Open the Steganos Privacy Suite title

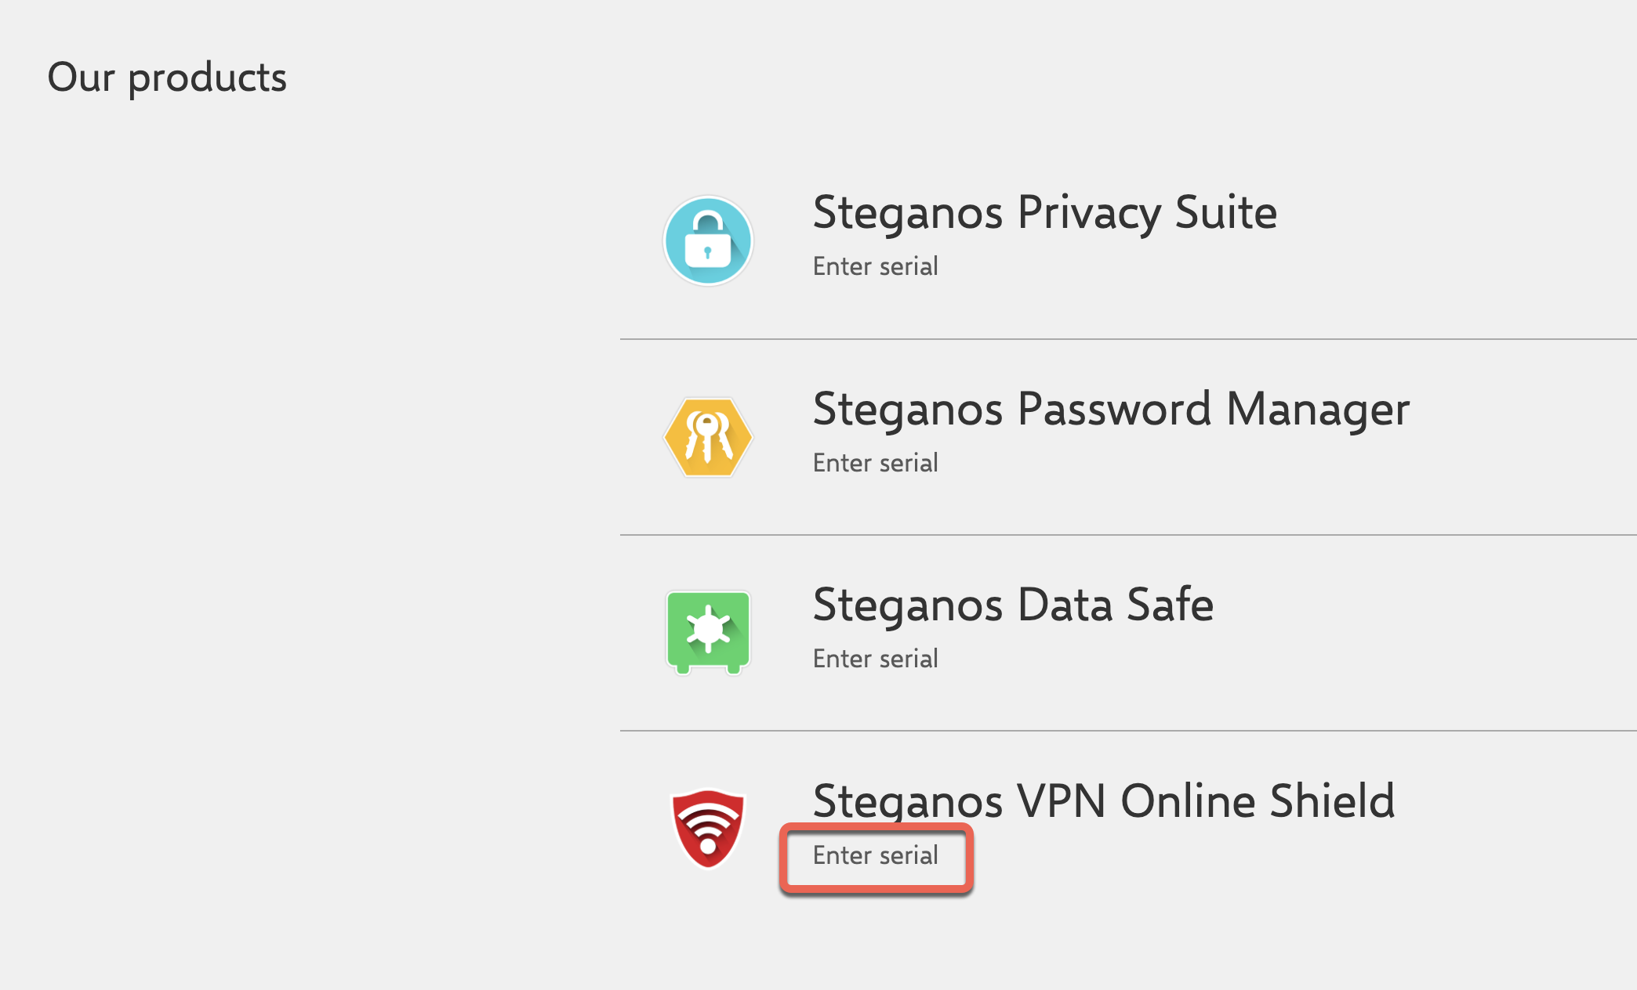pyautogui.click(x=1044, y=212)
